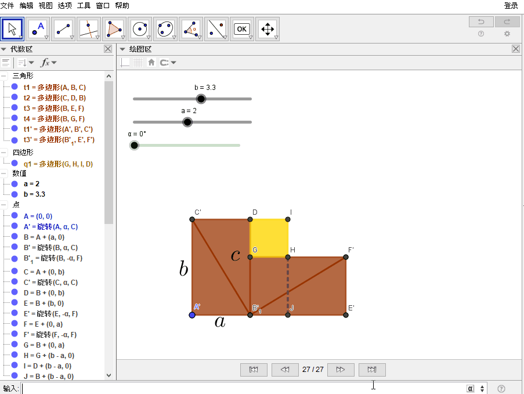The height and width of the screenshot is (394, 524).
Task: Open the 视图 menu
Action: tap(45, 6)
